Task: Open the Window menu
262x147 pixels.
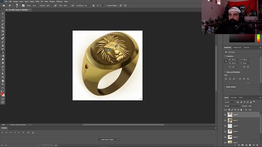Action: coord(59,2)
